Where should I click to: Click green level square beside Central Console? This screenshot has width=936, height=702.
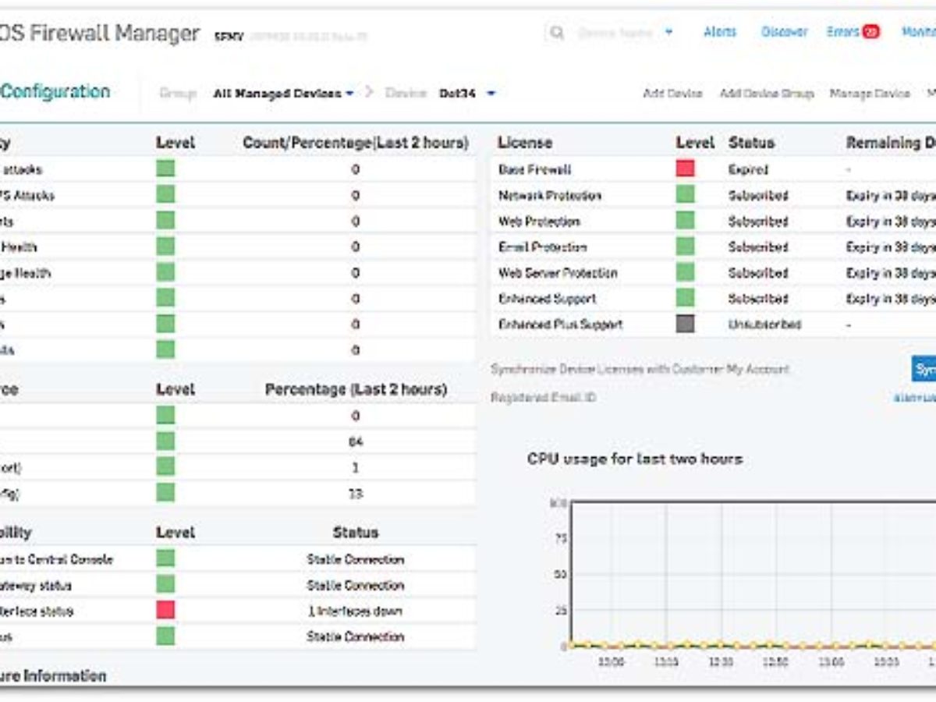[165, 558]
